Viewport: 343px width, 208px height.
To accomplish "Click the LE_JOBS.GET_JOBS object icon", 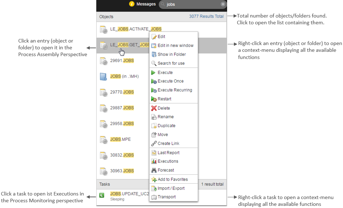I will (x=103, y=45).
